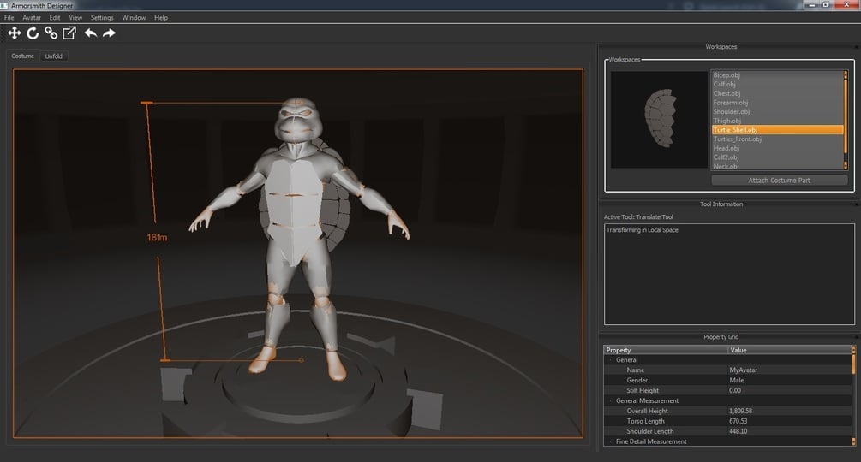The height and width of the screenshot is (462, 861).
Task: Open the Edit menu
Action: pyautogui.click(x=55, y=17)
